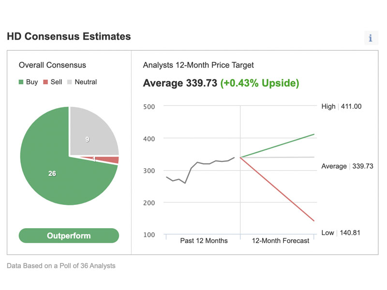
Task: Toggle the Buy legend green square
Action: (21, 82)
